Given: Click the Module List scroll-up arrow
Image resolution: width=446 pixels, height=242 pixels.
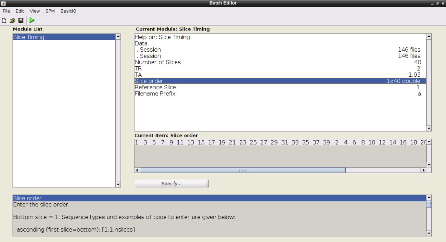Looking at the screenshot, I should pos(118,37).
